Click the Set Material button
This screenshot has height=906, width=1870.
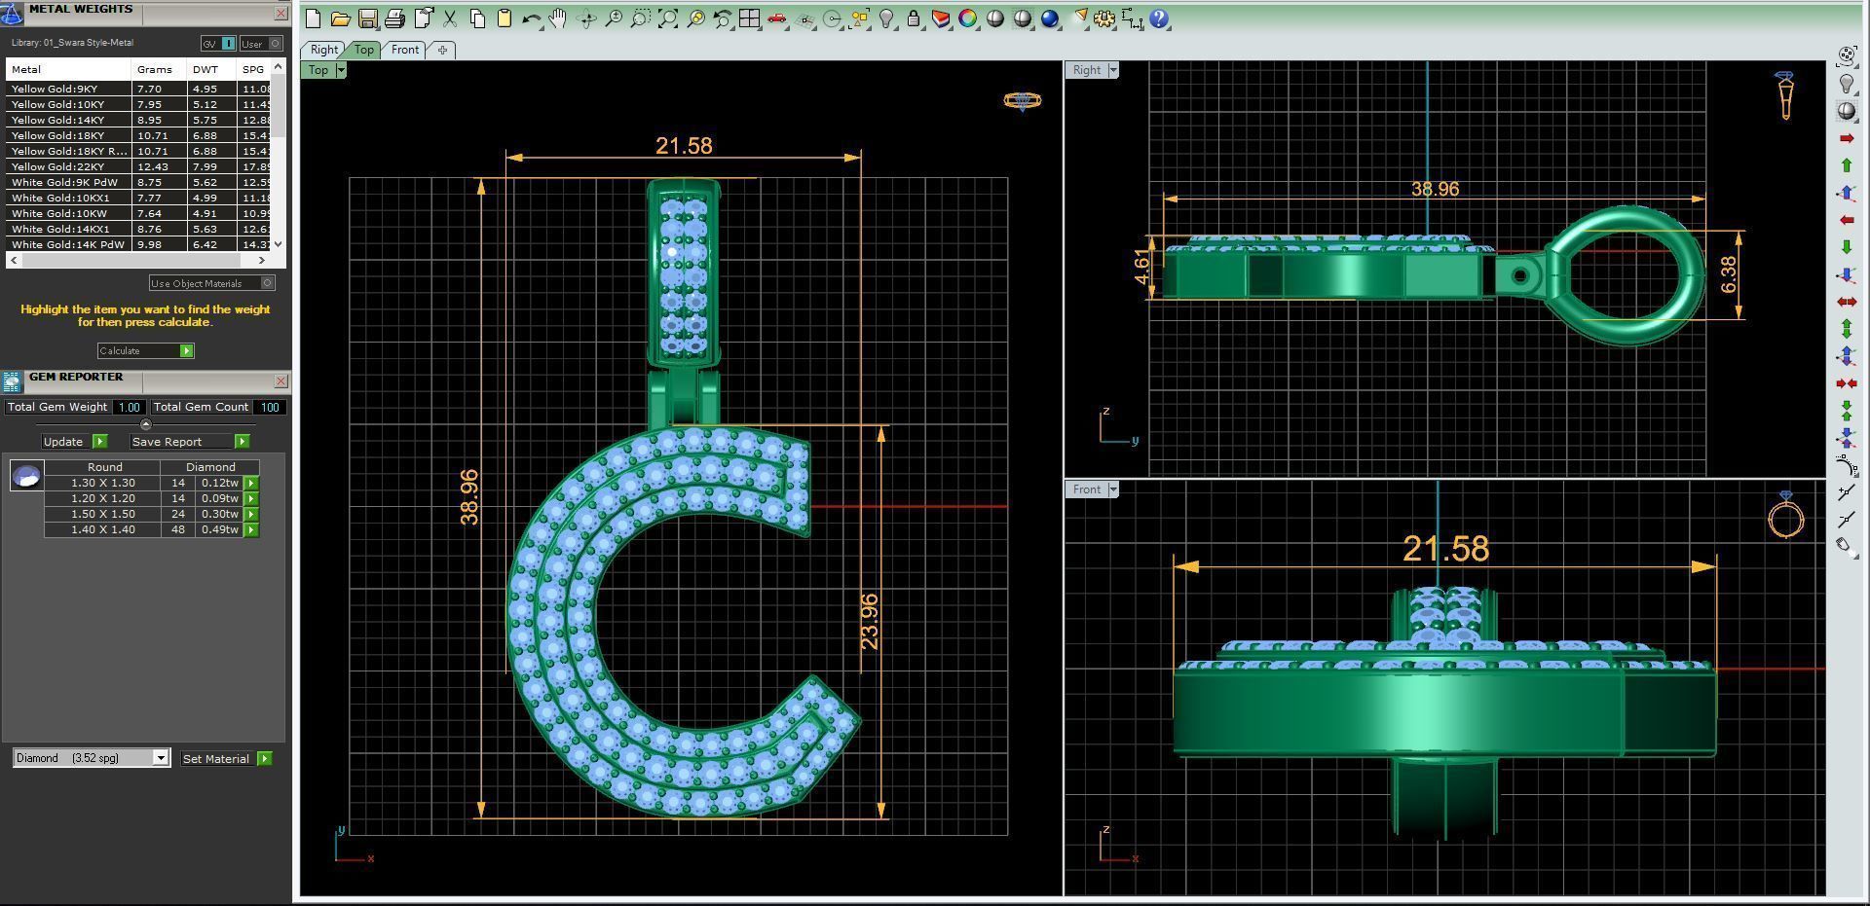(x=226, y=758)
